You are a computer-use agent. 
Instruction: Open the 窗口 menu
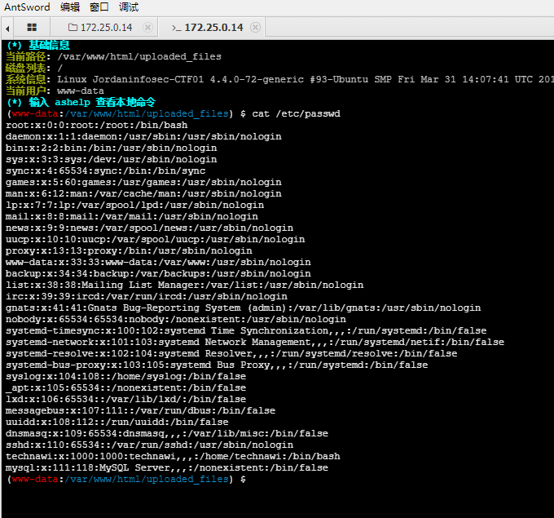[x=99, y=7]
